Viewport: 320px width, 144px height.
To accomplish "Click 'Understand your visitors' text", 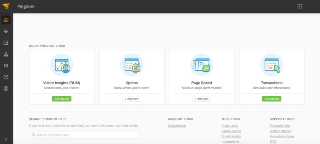I will click(x=62, y=88).
